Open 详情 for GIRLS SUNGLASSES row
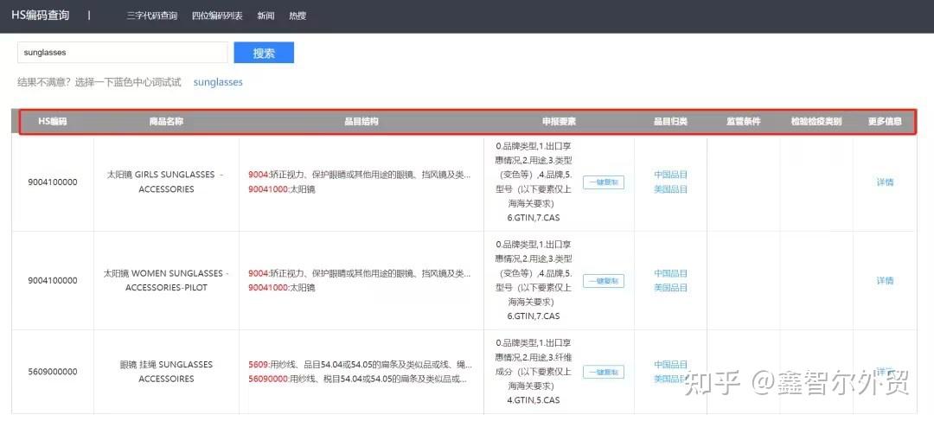The image size is (934, 421). (885, 182)
